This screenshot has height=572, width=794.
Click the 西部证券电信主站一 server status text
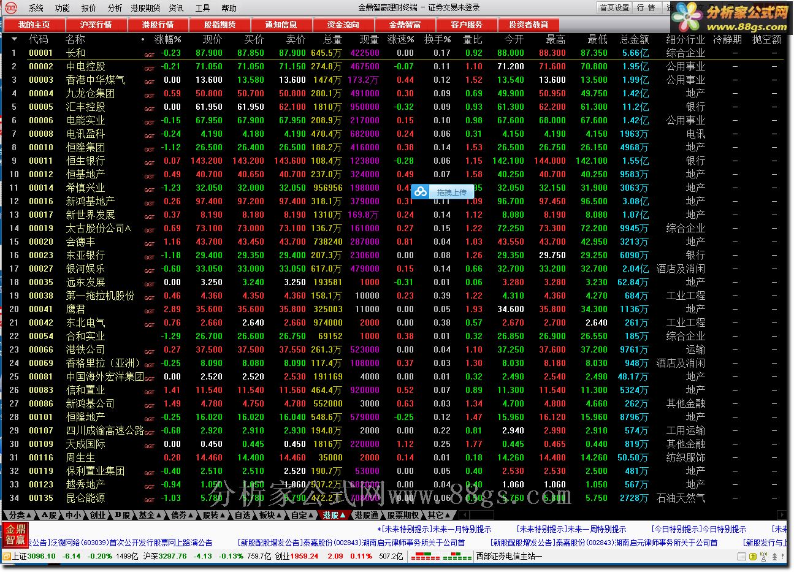point(510,557)
